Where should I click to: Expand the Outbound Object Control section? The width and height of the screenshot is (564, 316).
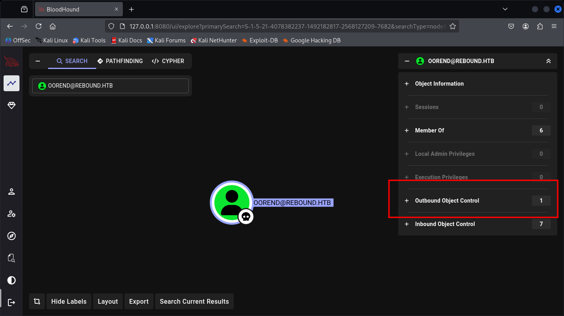(x=447, y=201)
